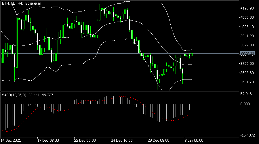Click the 17 Dec 08:00 time label

(x=48, y=141)
